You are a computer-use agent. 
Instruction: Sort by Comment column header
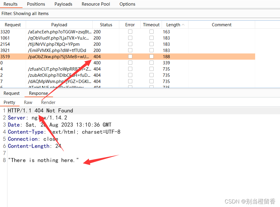coord(222,25)
